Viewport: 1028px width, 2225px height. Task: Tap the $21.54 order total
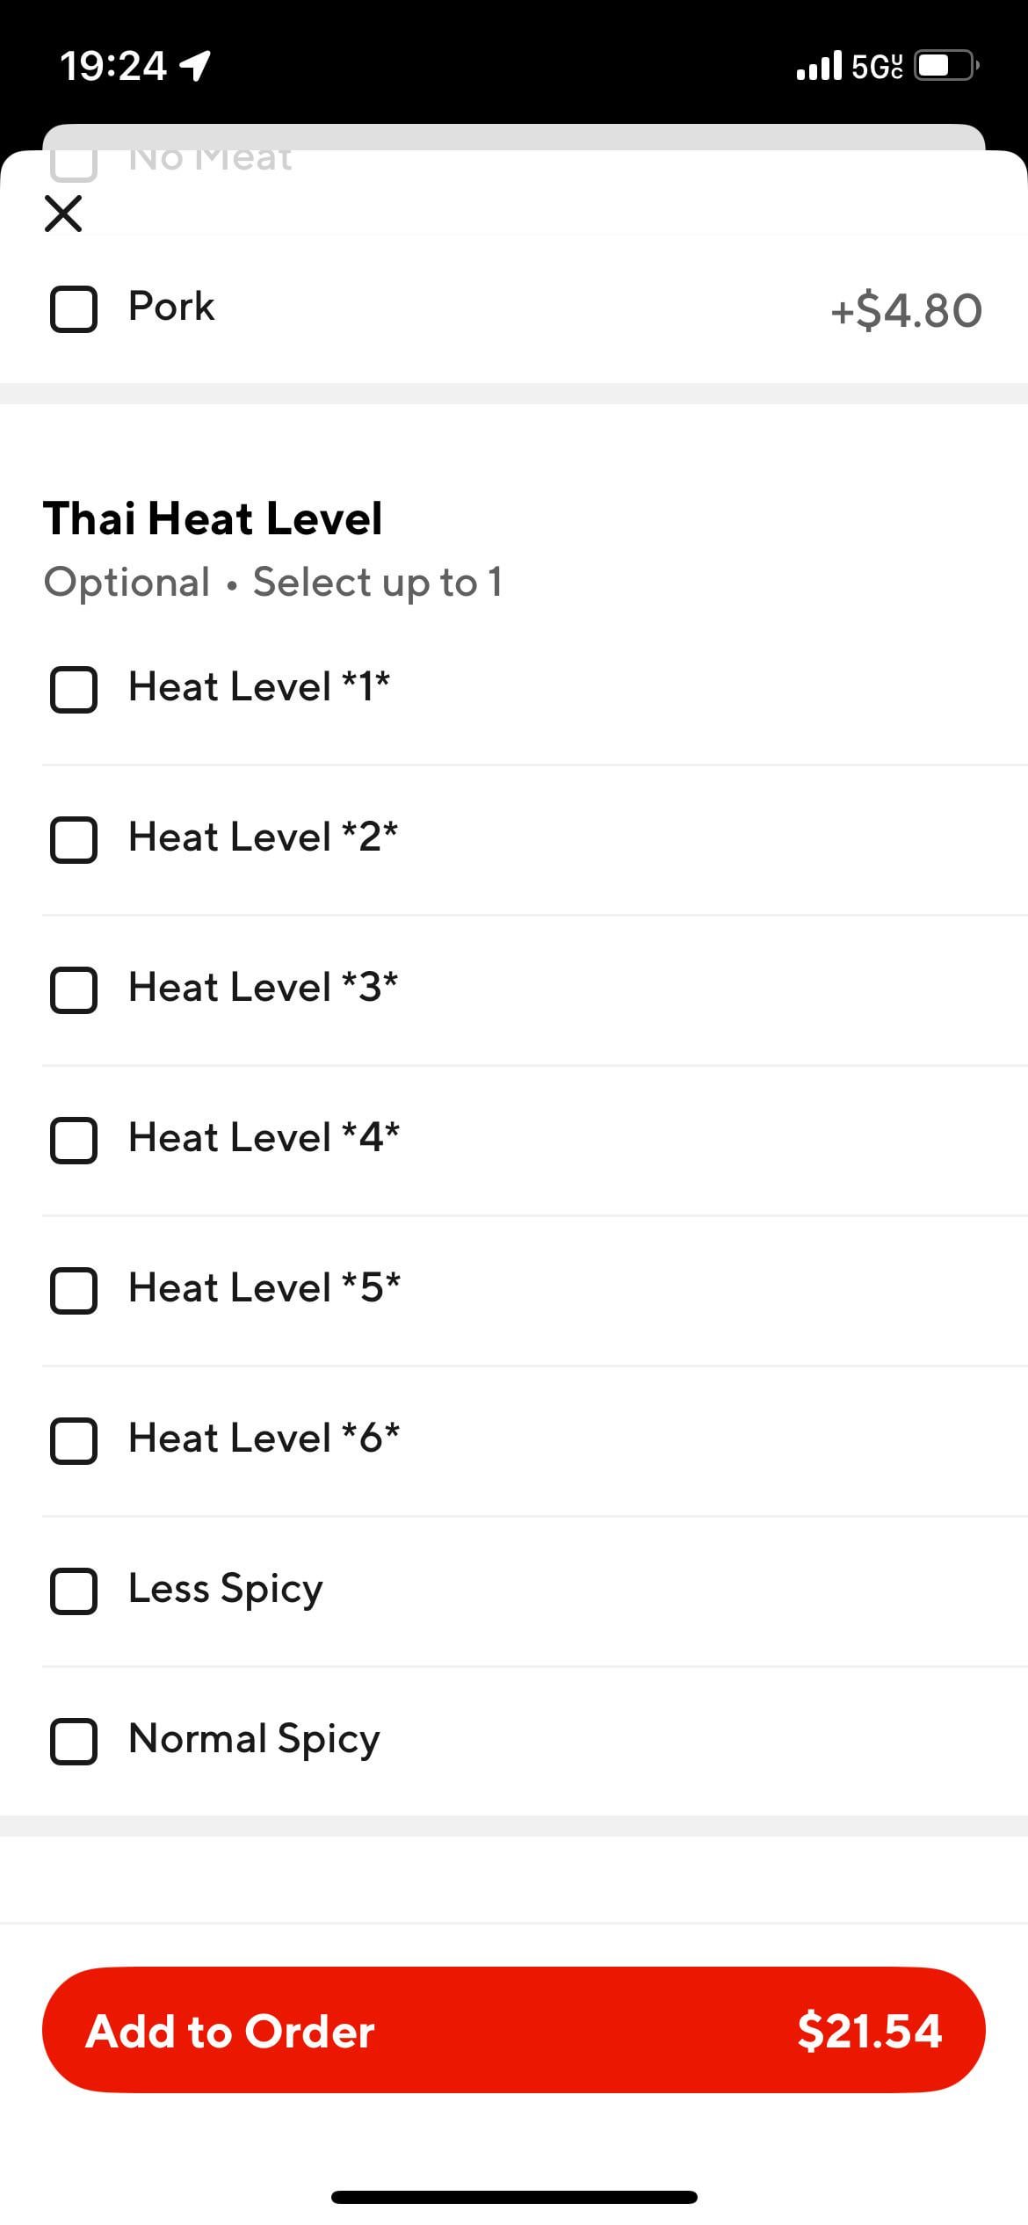869,2031
